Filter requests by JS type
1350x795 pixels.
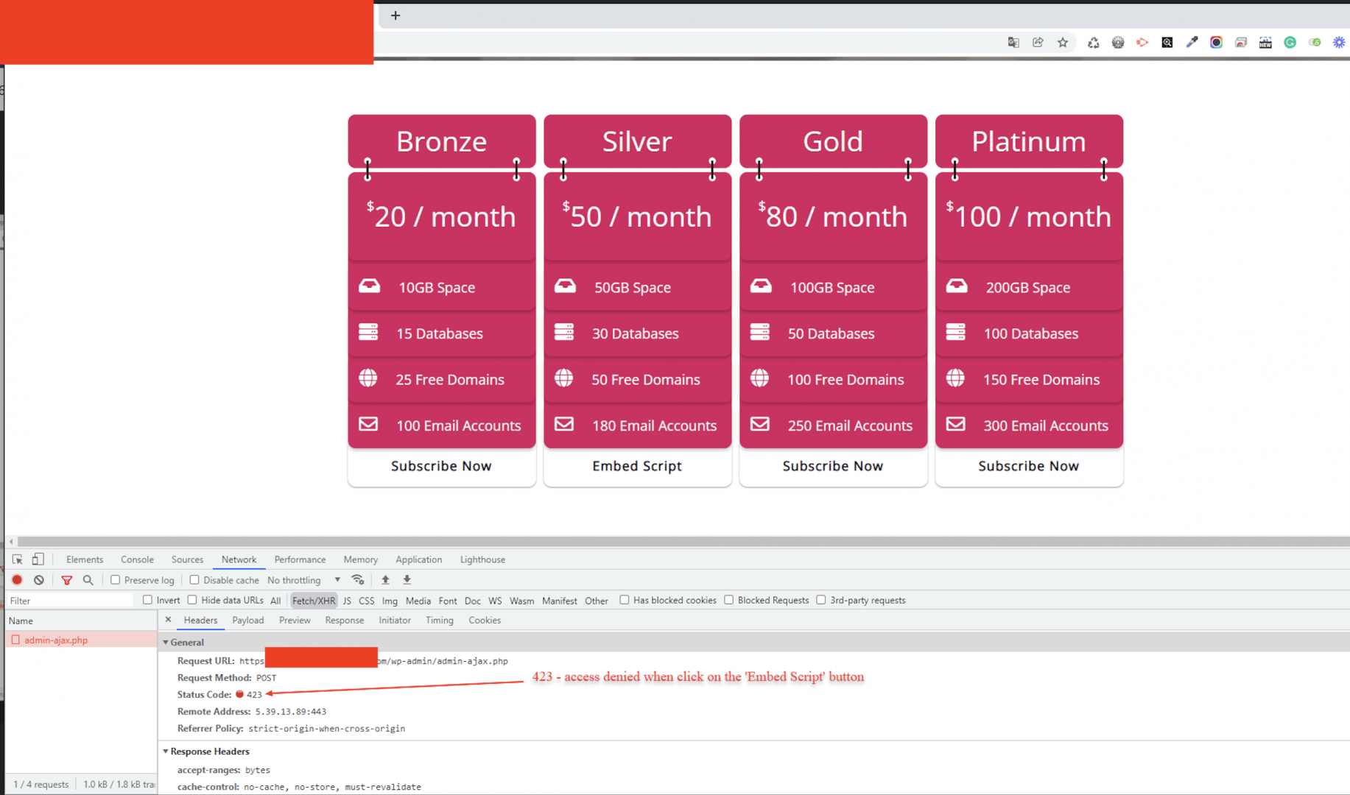click(347, 601)
